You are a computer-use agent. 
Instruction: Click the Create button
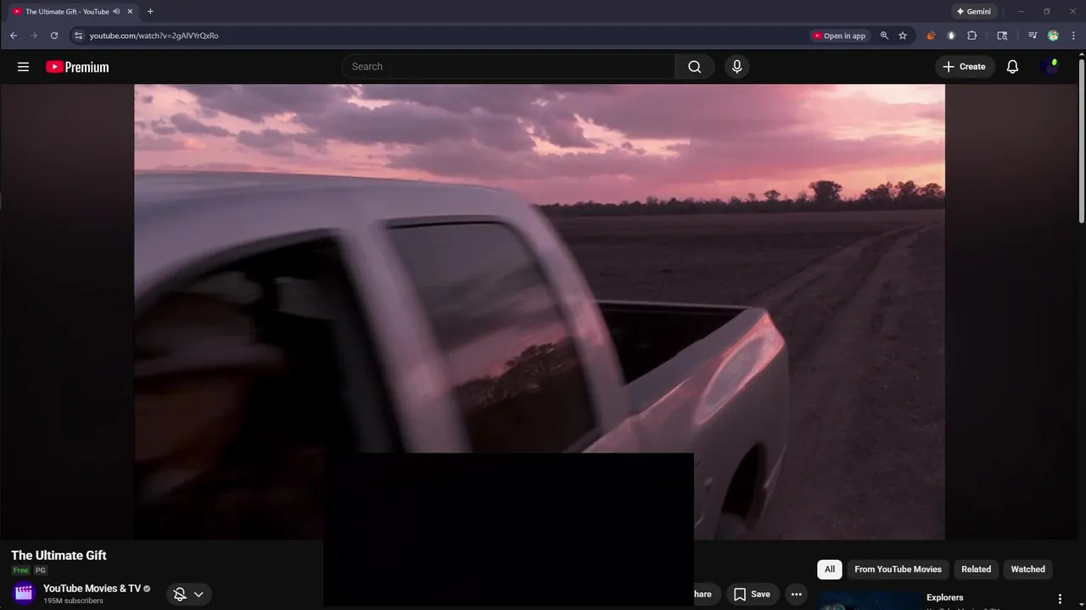coord(965,67)
